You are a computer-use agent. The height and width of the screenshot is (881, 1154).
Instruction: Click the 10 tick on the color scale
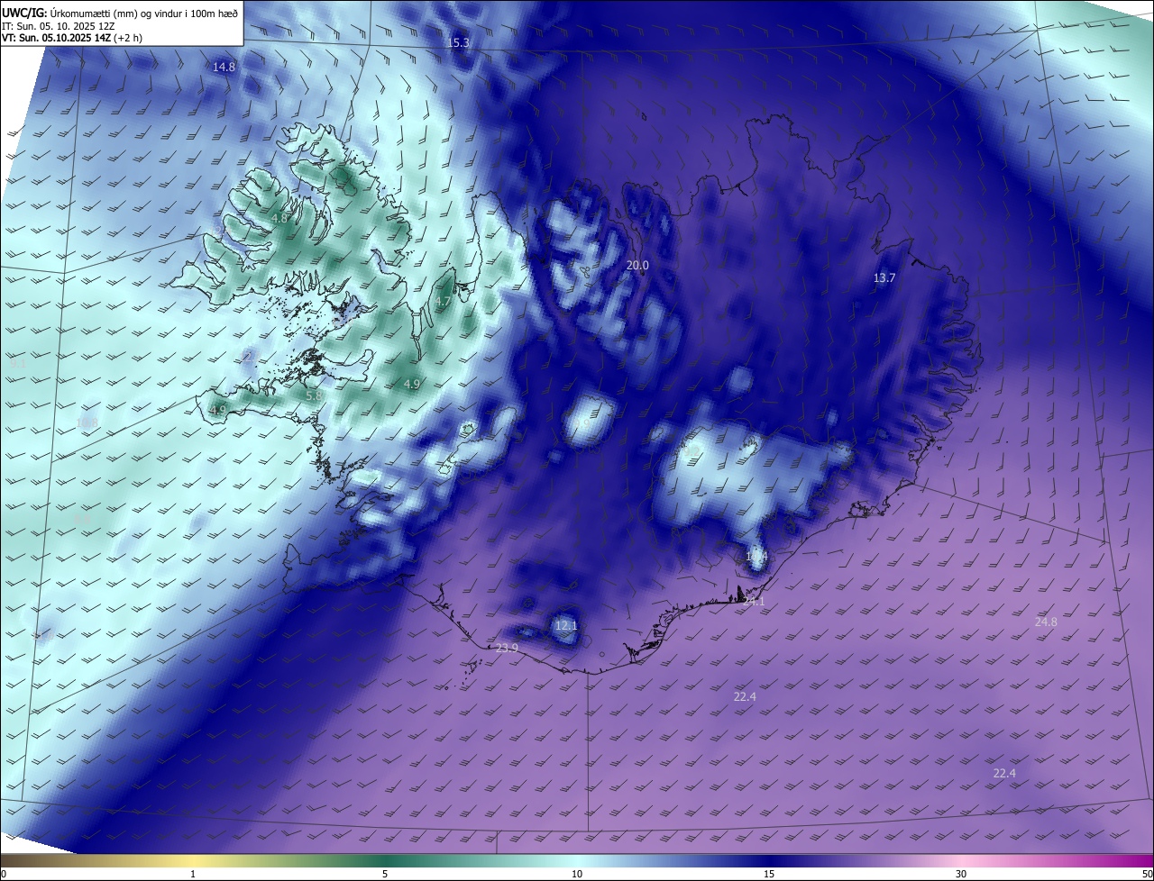tap(577, 874)
